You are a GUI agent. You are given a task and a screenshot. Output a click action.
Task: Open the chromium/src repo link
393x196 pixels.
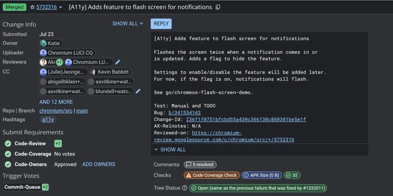(x=56, y=111)
